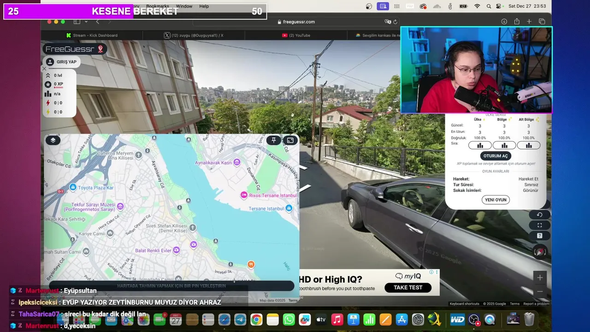Start a new game with YENİ OYUN
The width and height of the screenshot is (590, 332).
(496, 200)
